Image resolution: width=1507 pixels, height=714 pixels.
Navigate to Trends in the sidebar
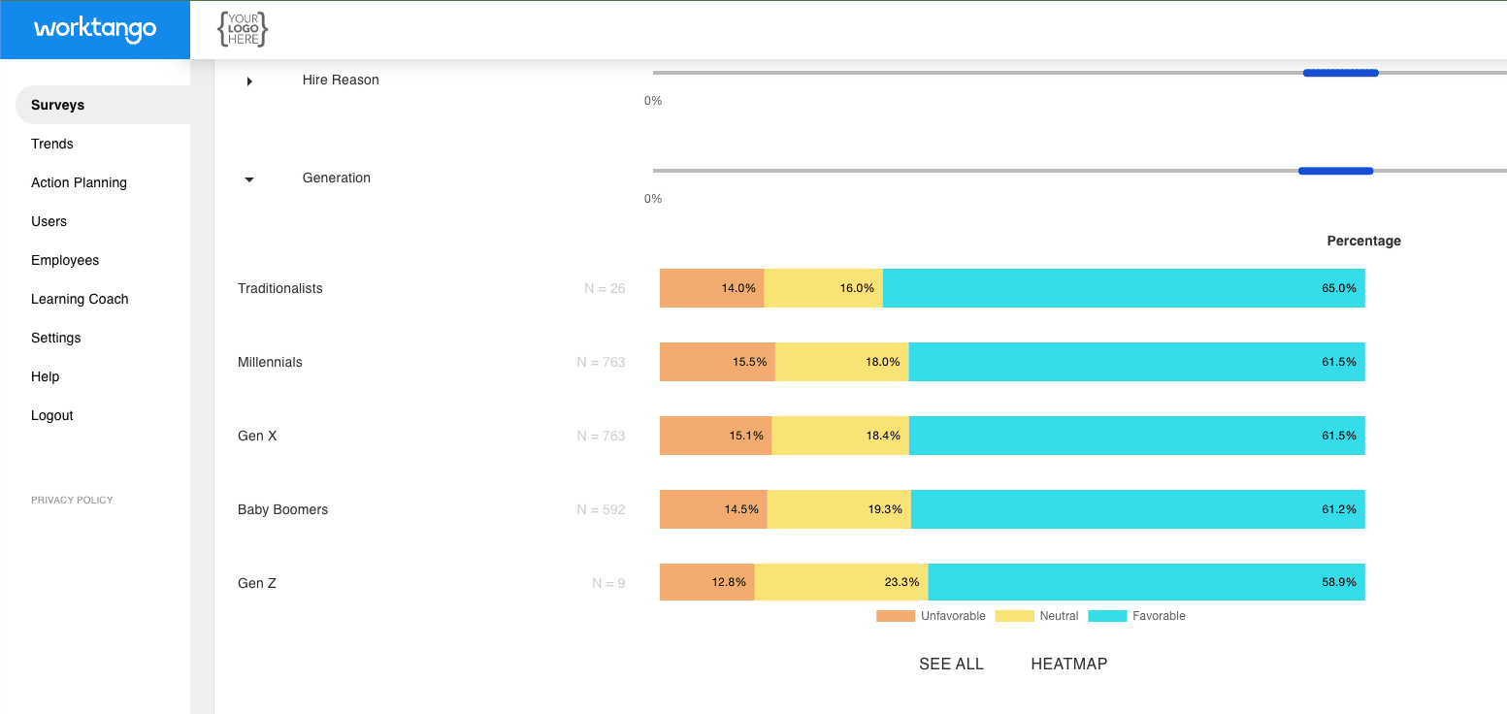point(51,144)
